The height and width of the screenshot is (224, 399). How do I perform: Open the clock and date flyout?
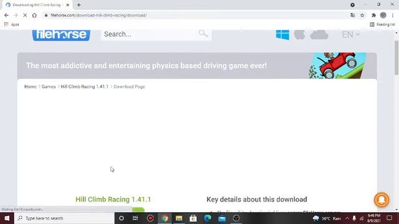374,218
